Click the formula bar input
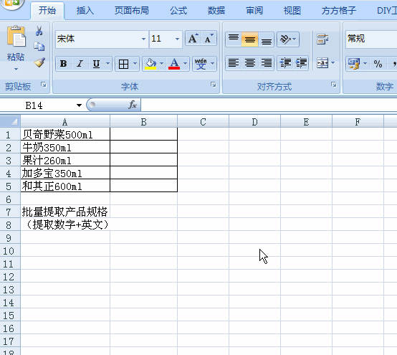The image size is (397, 355). click(x=269, y=105)
